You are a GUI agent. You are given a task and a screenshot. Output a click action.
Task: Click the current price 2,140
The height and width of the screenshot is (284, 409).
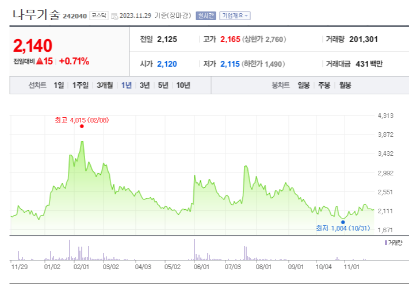33,46
